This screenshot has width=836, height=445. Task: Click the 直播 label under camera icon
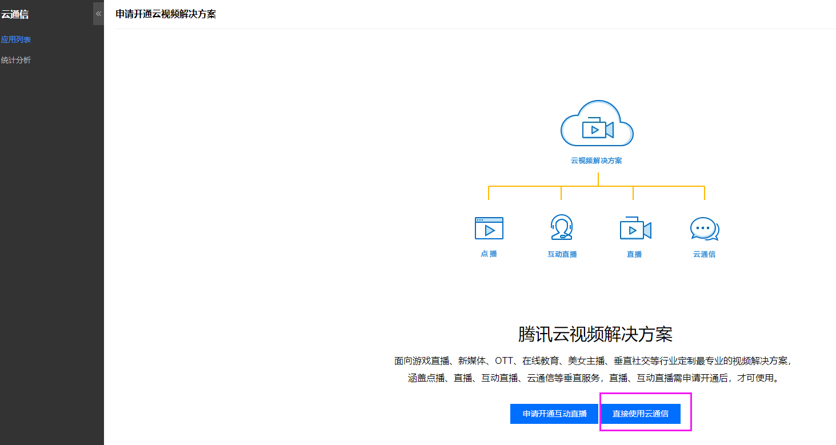634,254
